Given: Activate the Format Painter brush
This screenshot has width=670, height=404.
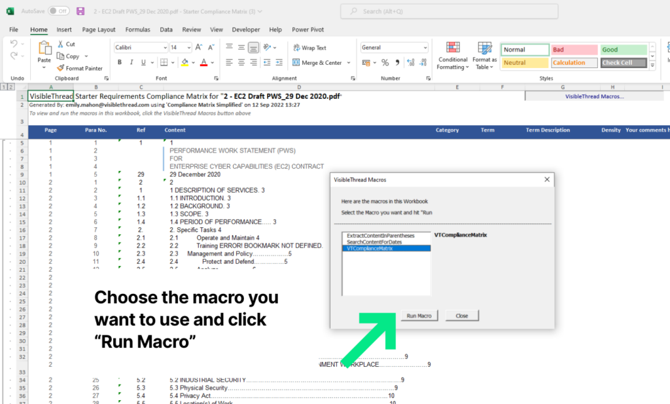Looking at the screenshot, I should click(61, 68).
